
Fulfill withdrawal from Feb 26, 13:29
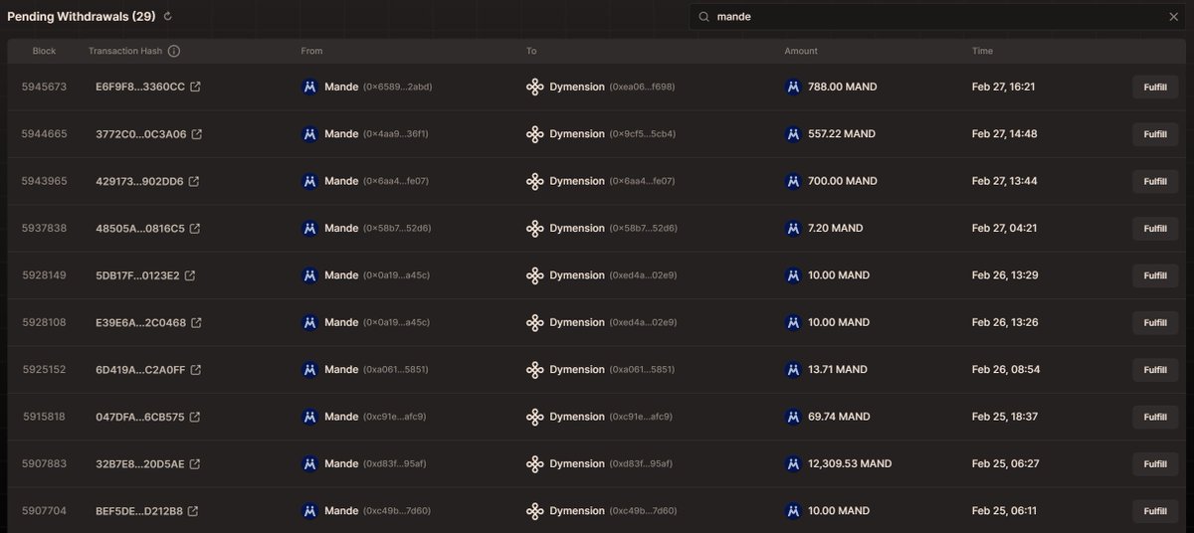pos(1155,275)
